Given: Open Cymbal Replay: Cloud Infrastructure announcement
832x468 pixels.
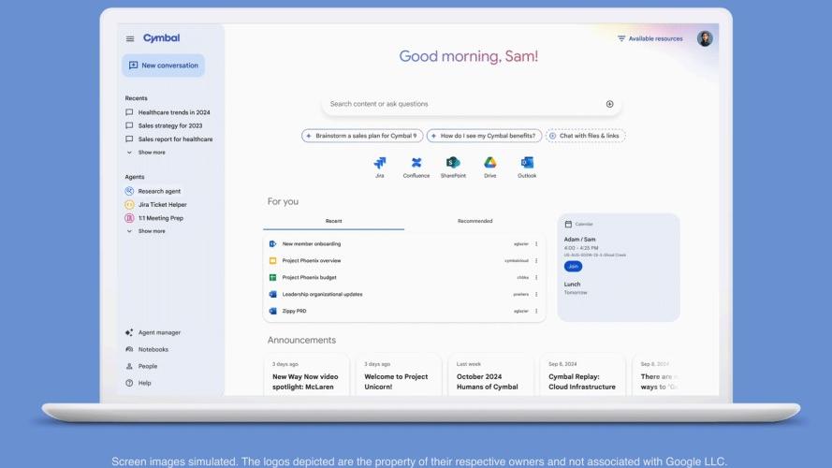Looking at the screenshot, I should pyautogui.click(x=583, y=375).
